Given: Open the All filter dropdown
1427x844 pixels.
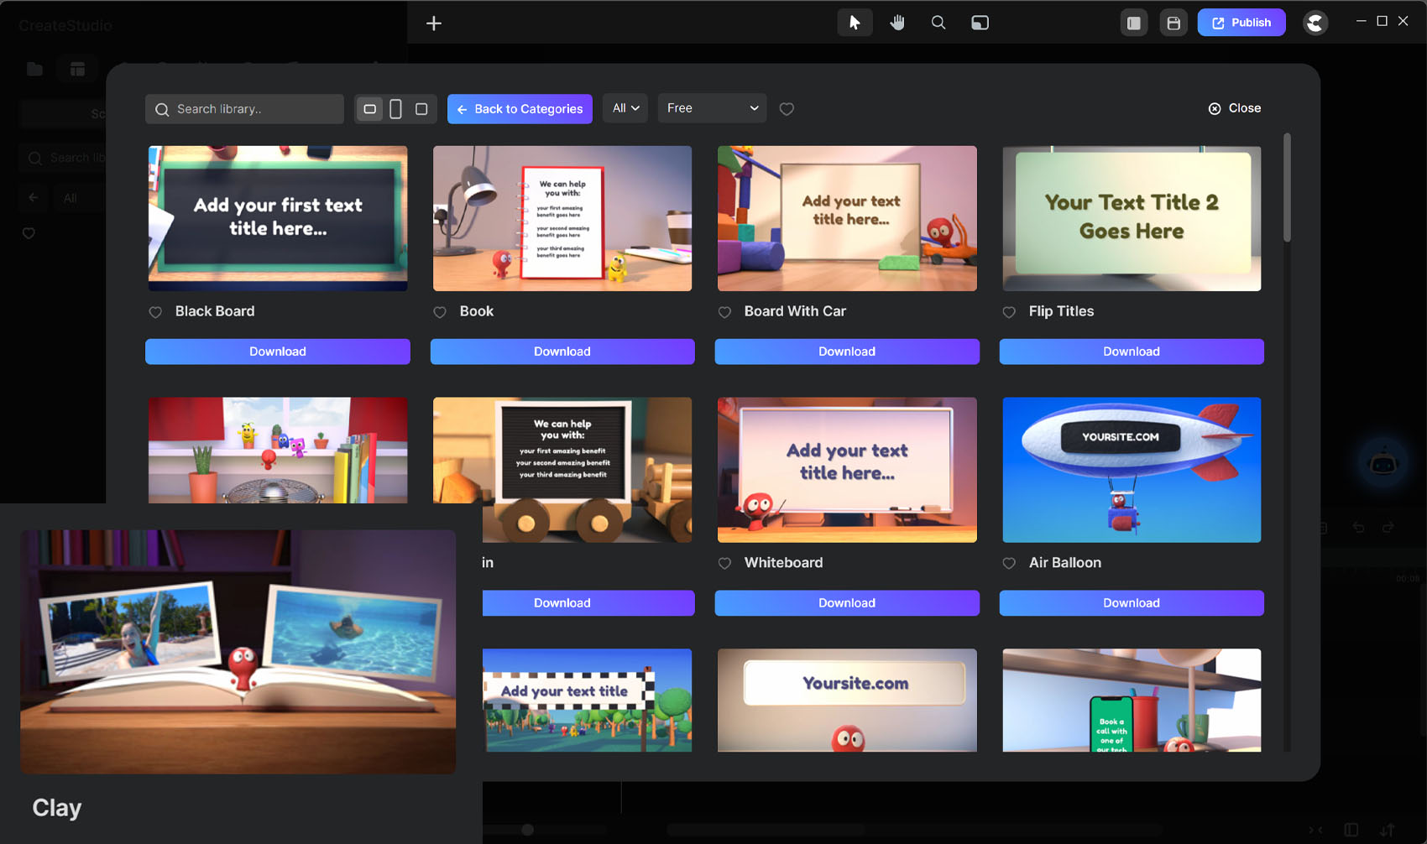Looking at the screenshot, I should [625, 108].
